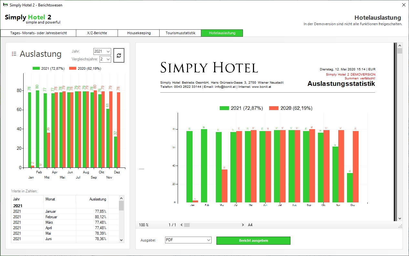Click the table scrollbar up arrow
Image resolution: width=409 pixels, height=256 pixels.
click(x=121, y=198)
